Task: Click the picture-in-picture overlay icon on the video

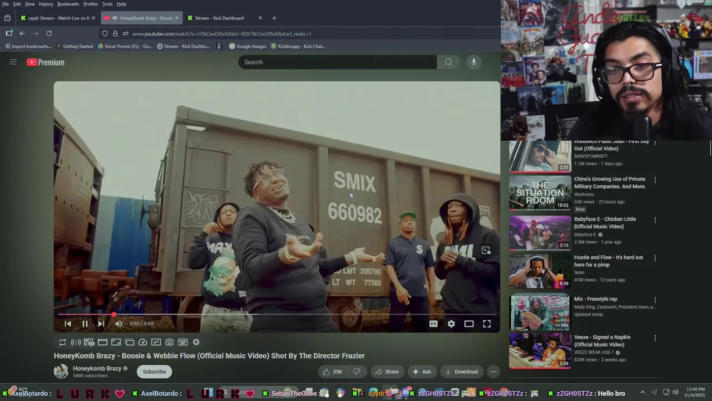Action: click(486, 251)
